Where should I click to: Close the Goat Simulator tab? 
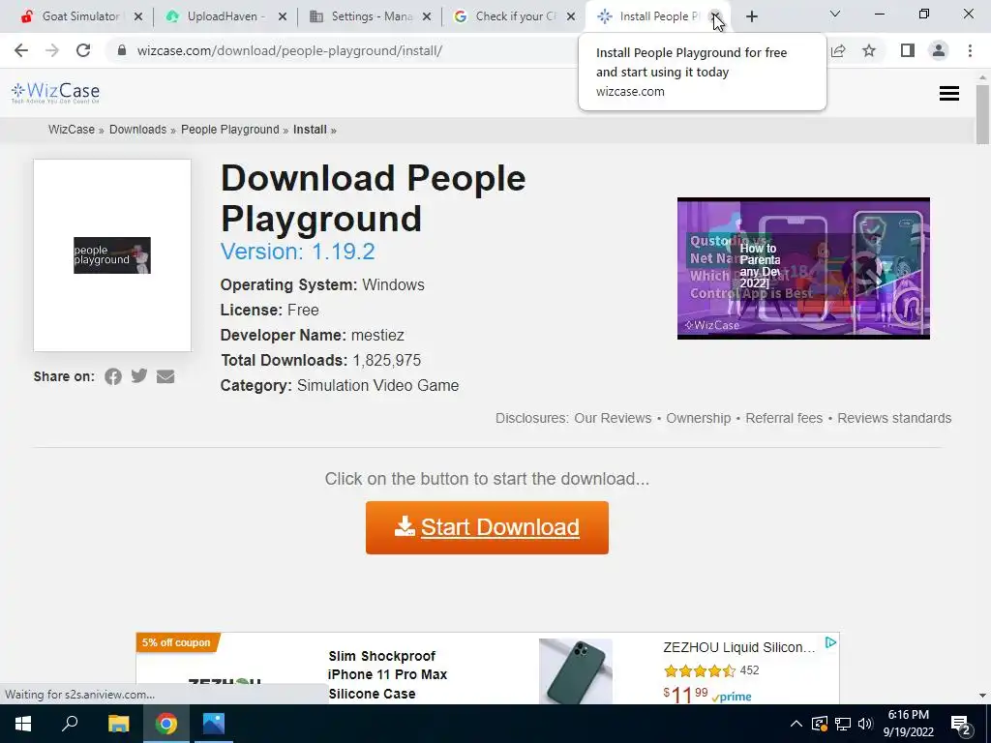click(138, 16)
